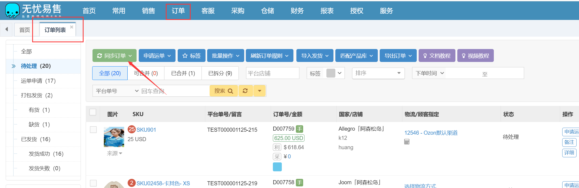This screenshot has width=579, height=188.
Task: Check the select-all checkbox in the table header
Action: click(x=93, y=112)
